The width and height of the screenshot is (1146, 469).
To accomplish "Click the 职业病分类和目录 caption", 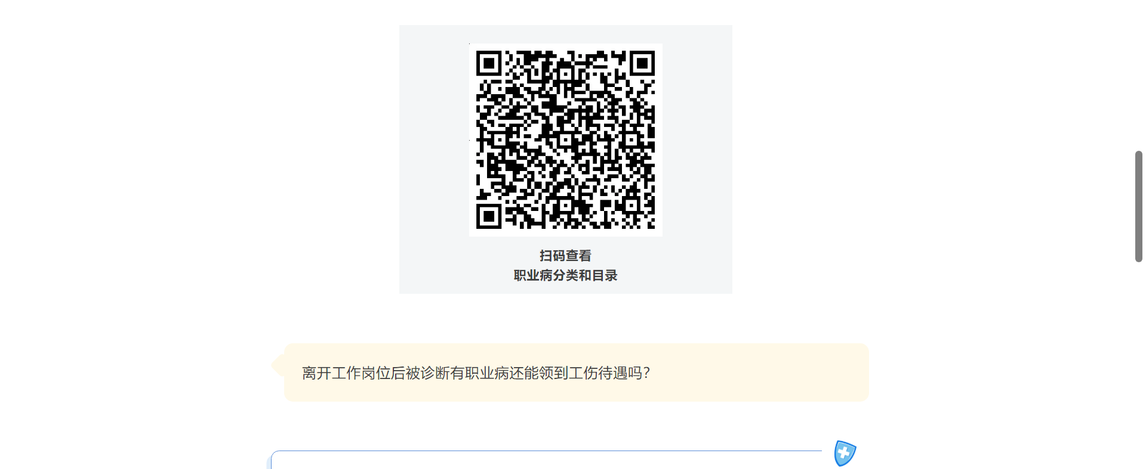I will tap(565, 275).
